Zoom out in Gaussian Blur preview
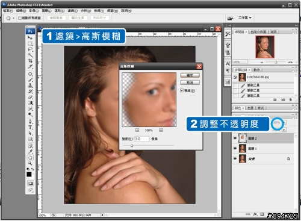Screen dimensions: 301x221 [x=137, y=130]
